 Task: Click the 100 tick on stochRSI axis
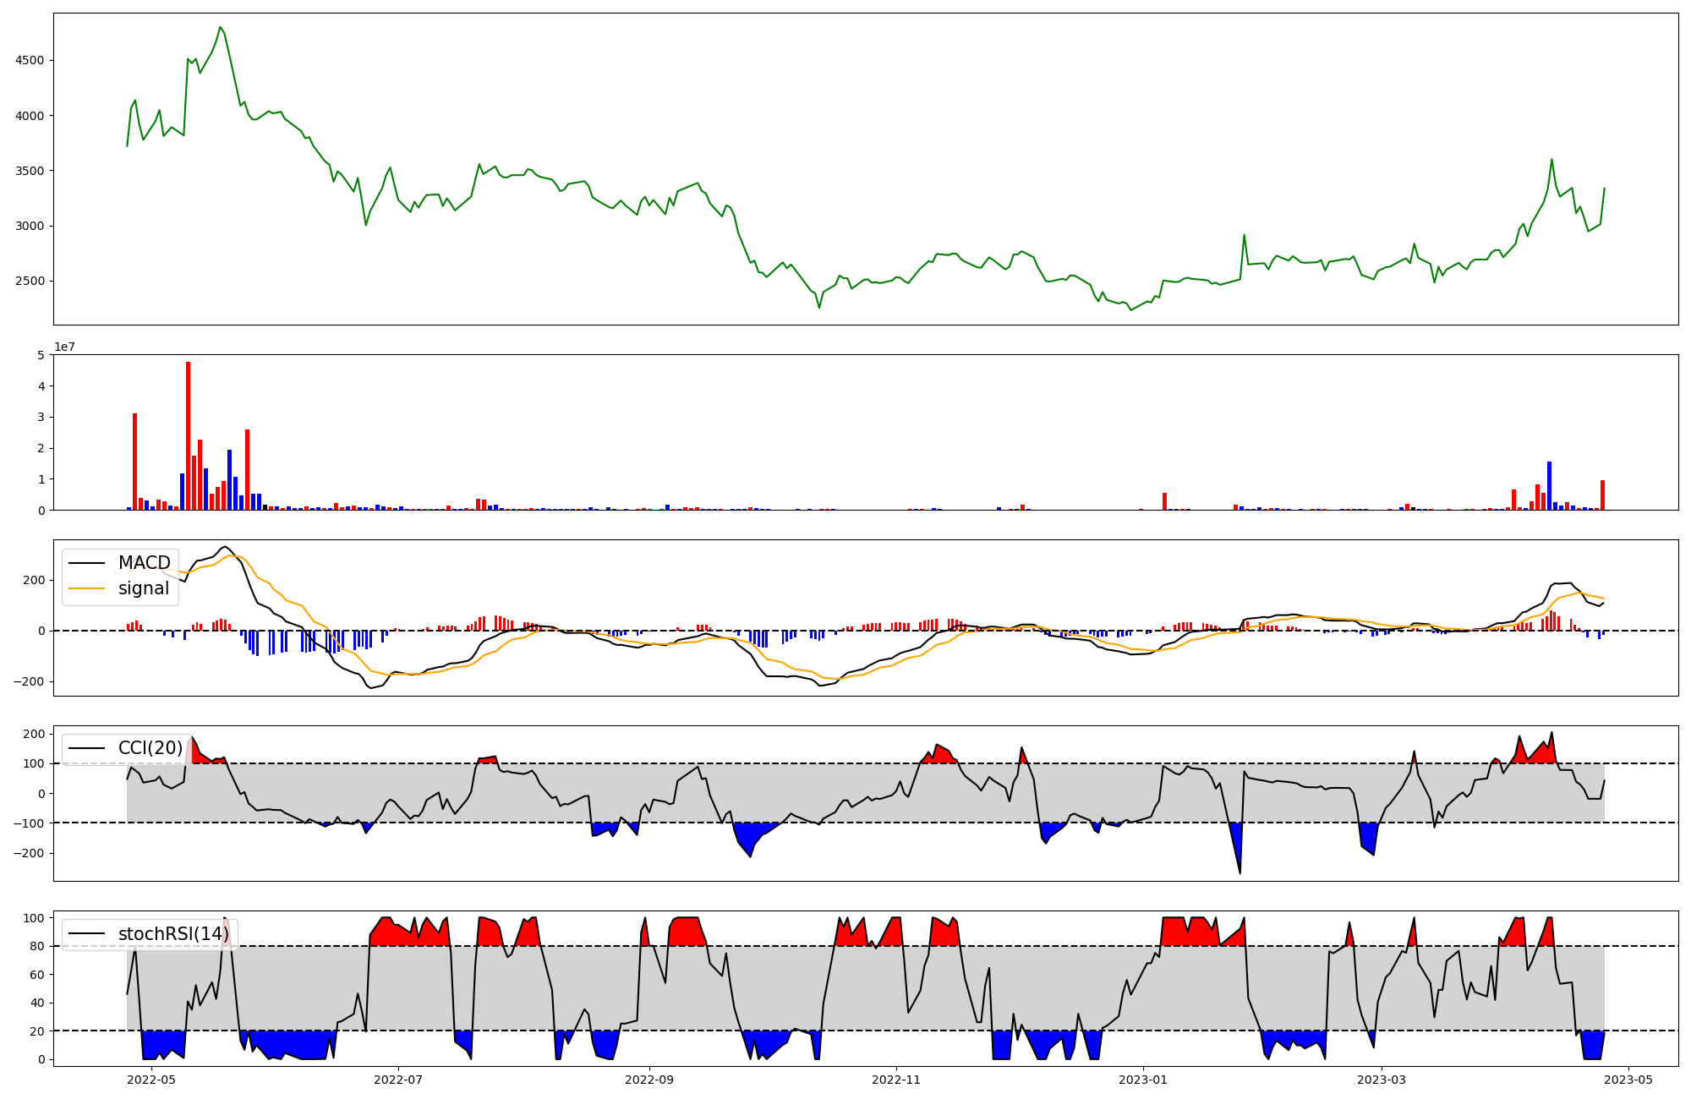click(34, 918)
